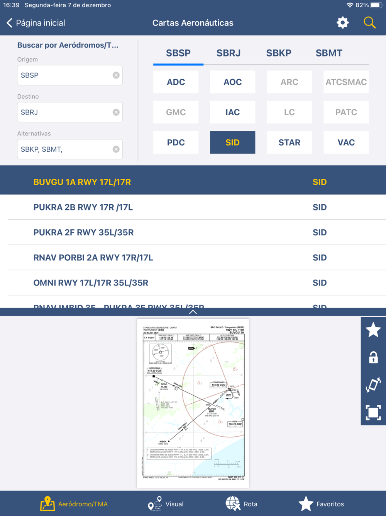Select SID chart type
Viewport: 386px width, 516px height.
[x=233, y=142]
